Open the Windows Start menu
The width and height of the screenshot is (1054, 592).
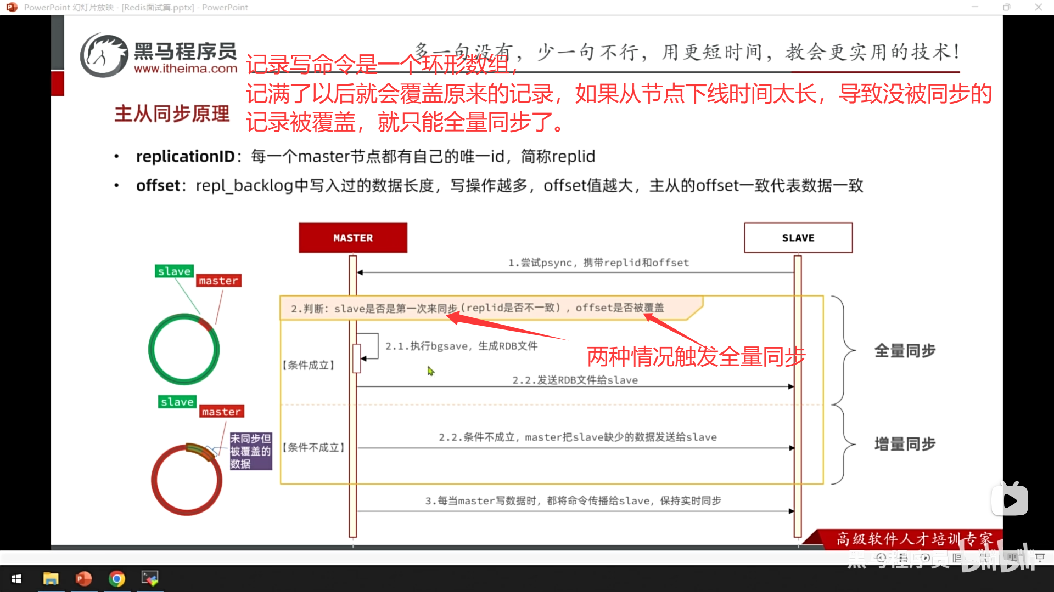point(16,579)
